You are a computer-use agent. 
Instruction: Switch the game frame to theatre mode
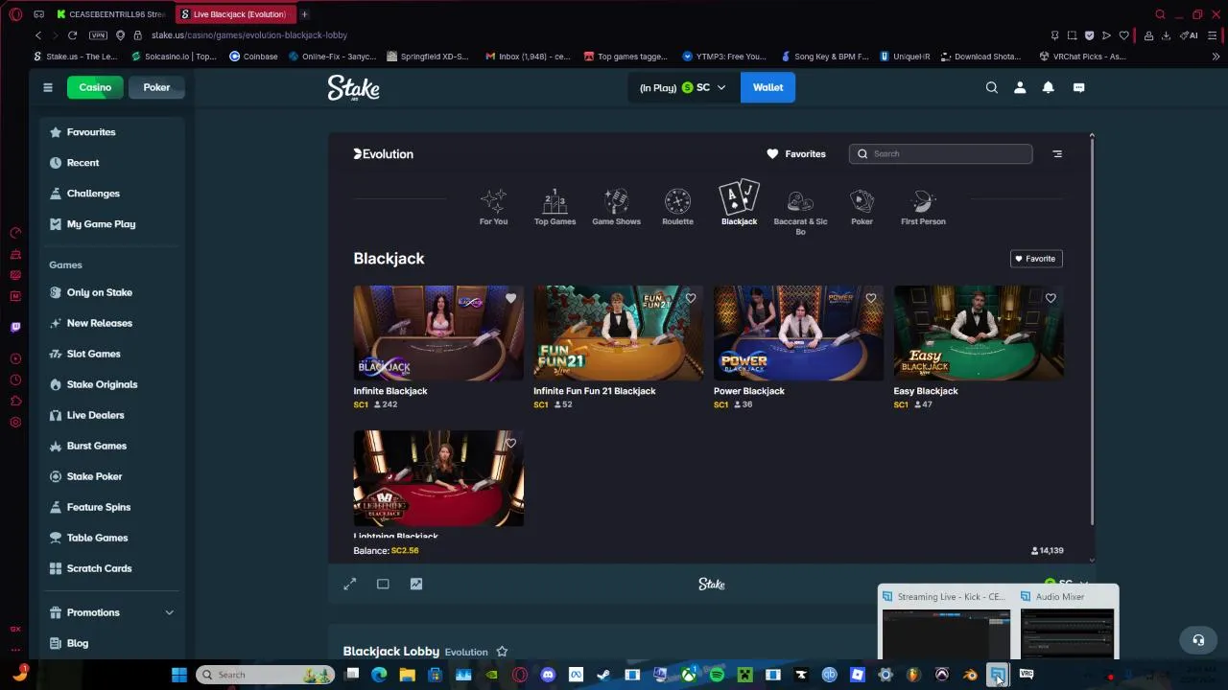pos(383,584)
